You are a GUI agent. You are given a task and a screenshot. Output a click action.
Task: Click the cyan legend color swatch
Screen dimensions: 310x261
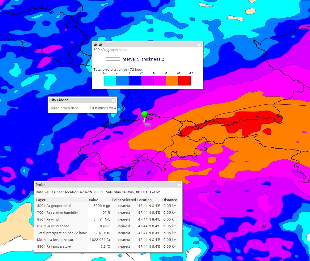[110, 81]
